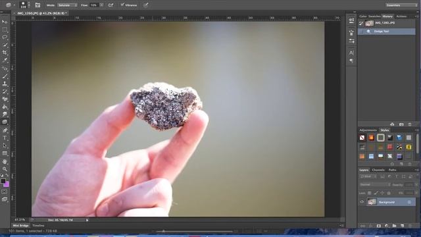Select the Pen tool

(x=5, y=130)
